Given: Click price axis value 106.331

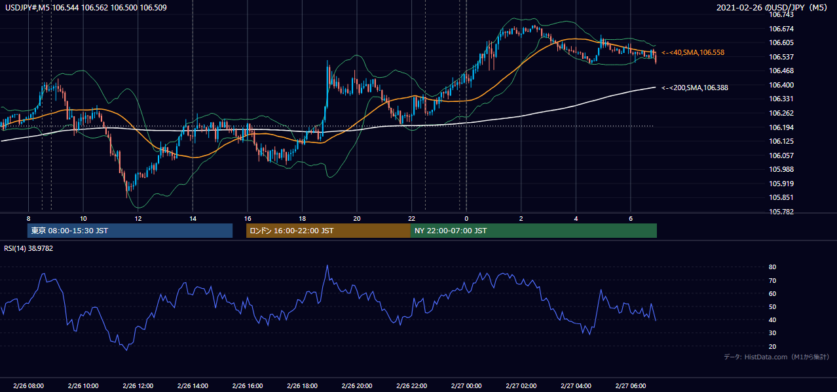Looking at the screenshot, I should 781,99.
